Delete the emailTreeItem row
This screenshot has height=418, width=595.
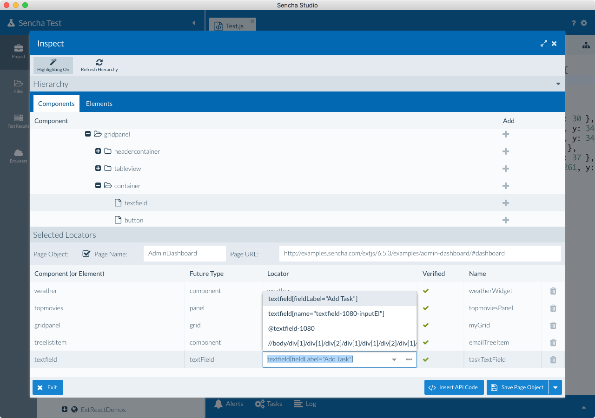553,342
